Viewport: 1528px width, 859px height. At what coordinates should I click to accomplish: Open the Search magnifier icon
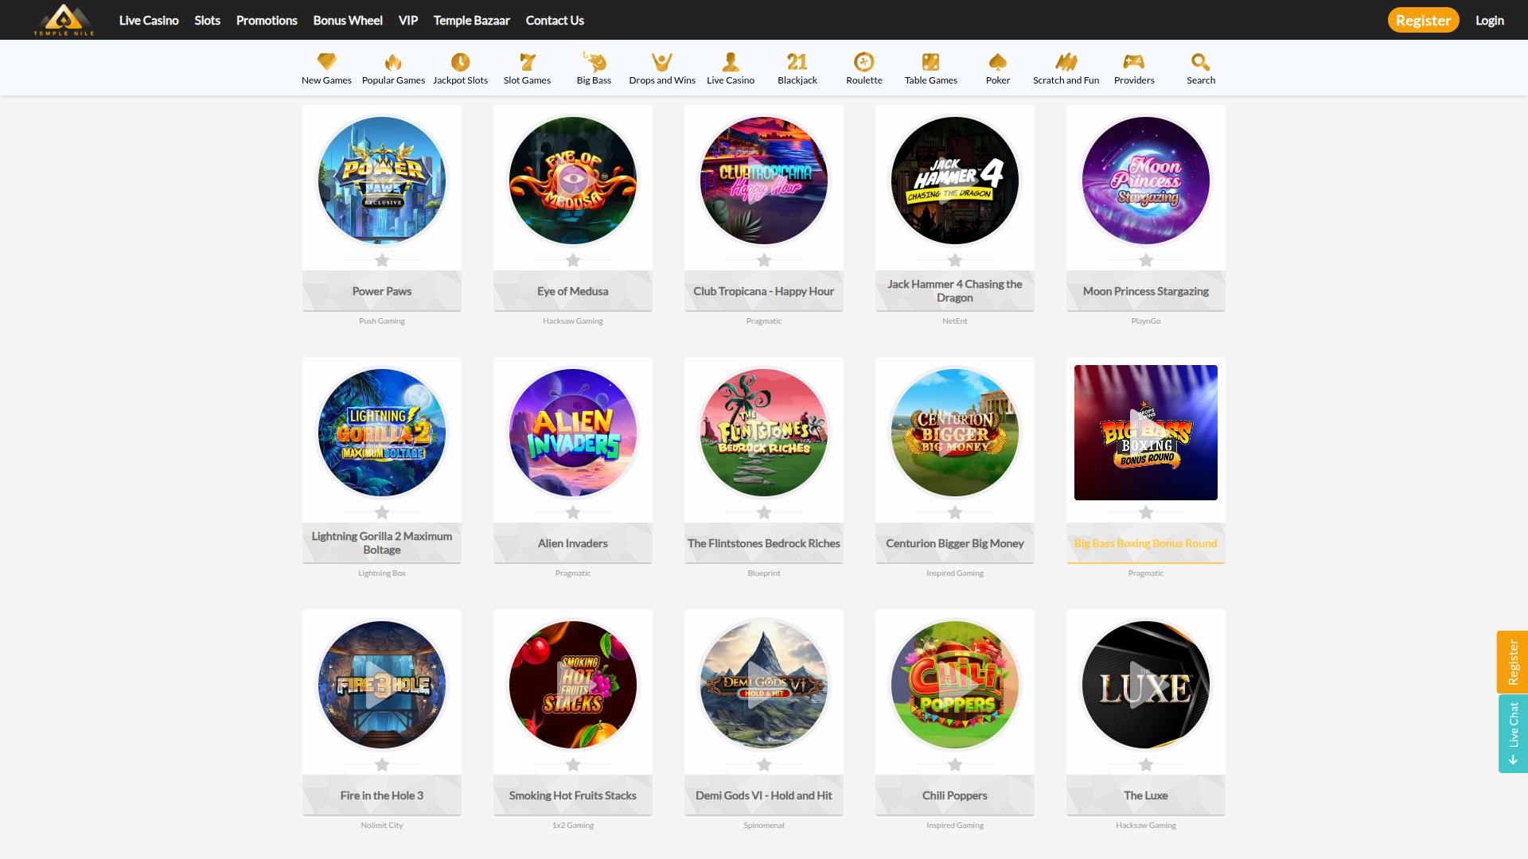point(1200,61)
